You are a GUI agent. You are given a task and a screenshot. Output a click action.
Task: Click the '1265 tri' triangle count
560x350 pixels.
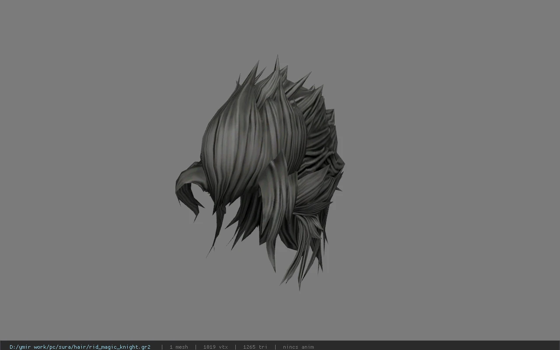point(255,347)
